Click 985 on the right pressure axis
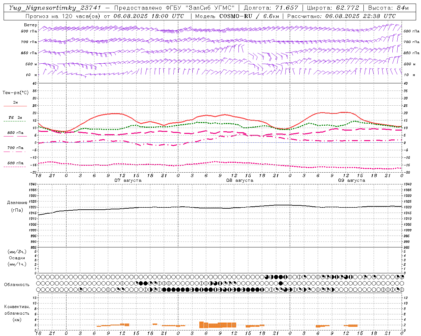Viewport: 421px width, 336px height. click(407, 247)
